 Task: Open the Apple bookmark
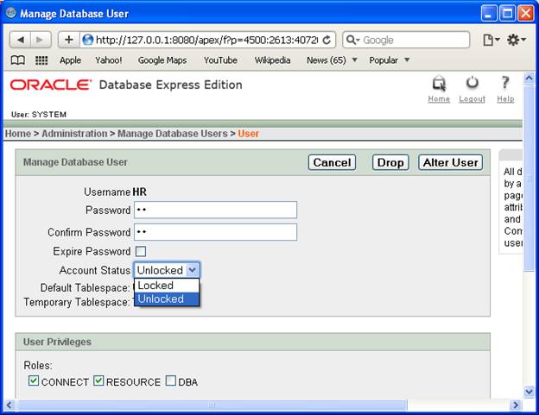71,60
